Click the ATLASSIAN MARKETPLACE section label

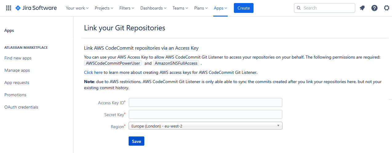tap(26, 48)
